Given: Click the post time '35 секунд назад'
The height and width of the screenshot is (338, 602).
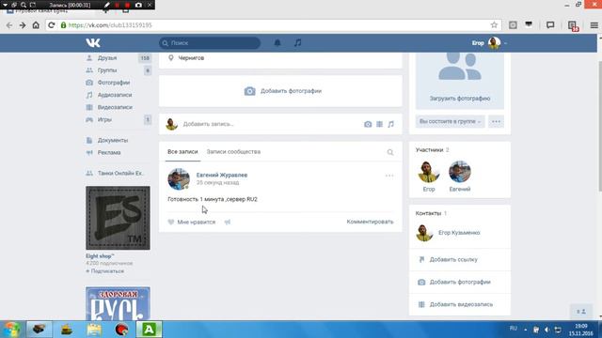Looking at the screenshot, I should pos(217,183).
